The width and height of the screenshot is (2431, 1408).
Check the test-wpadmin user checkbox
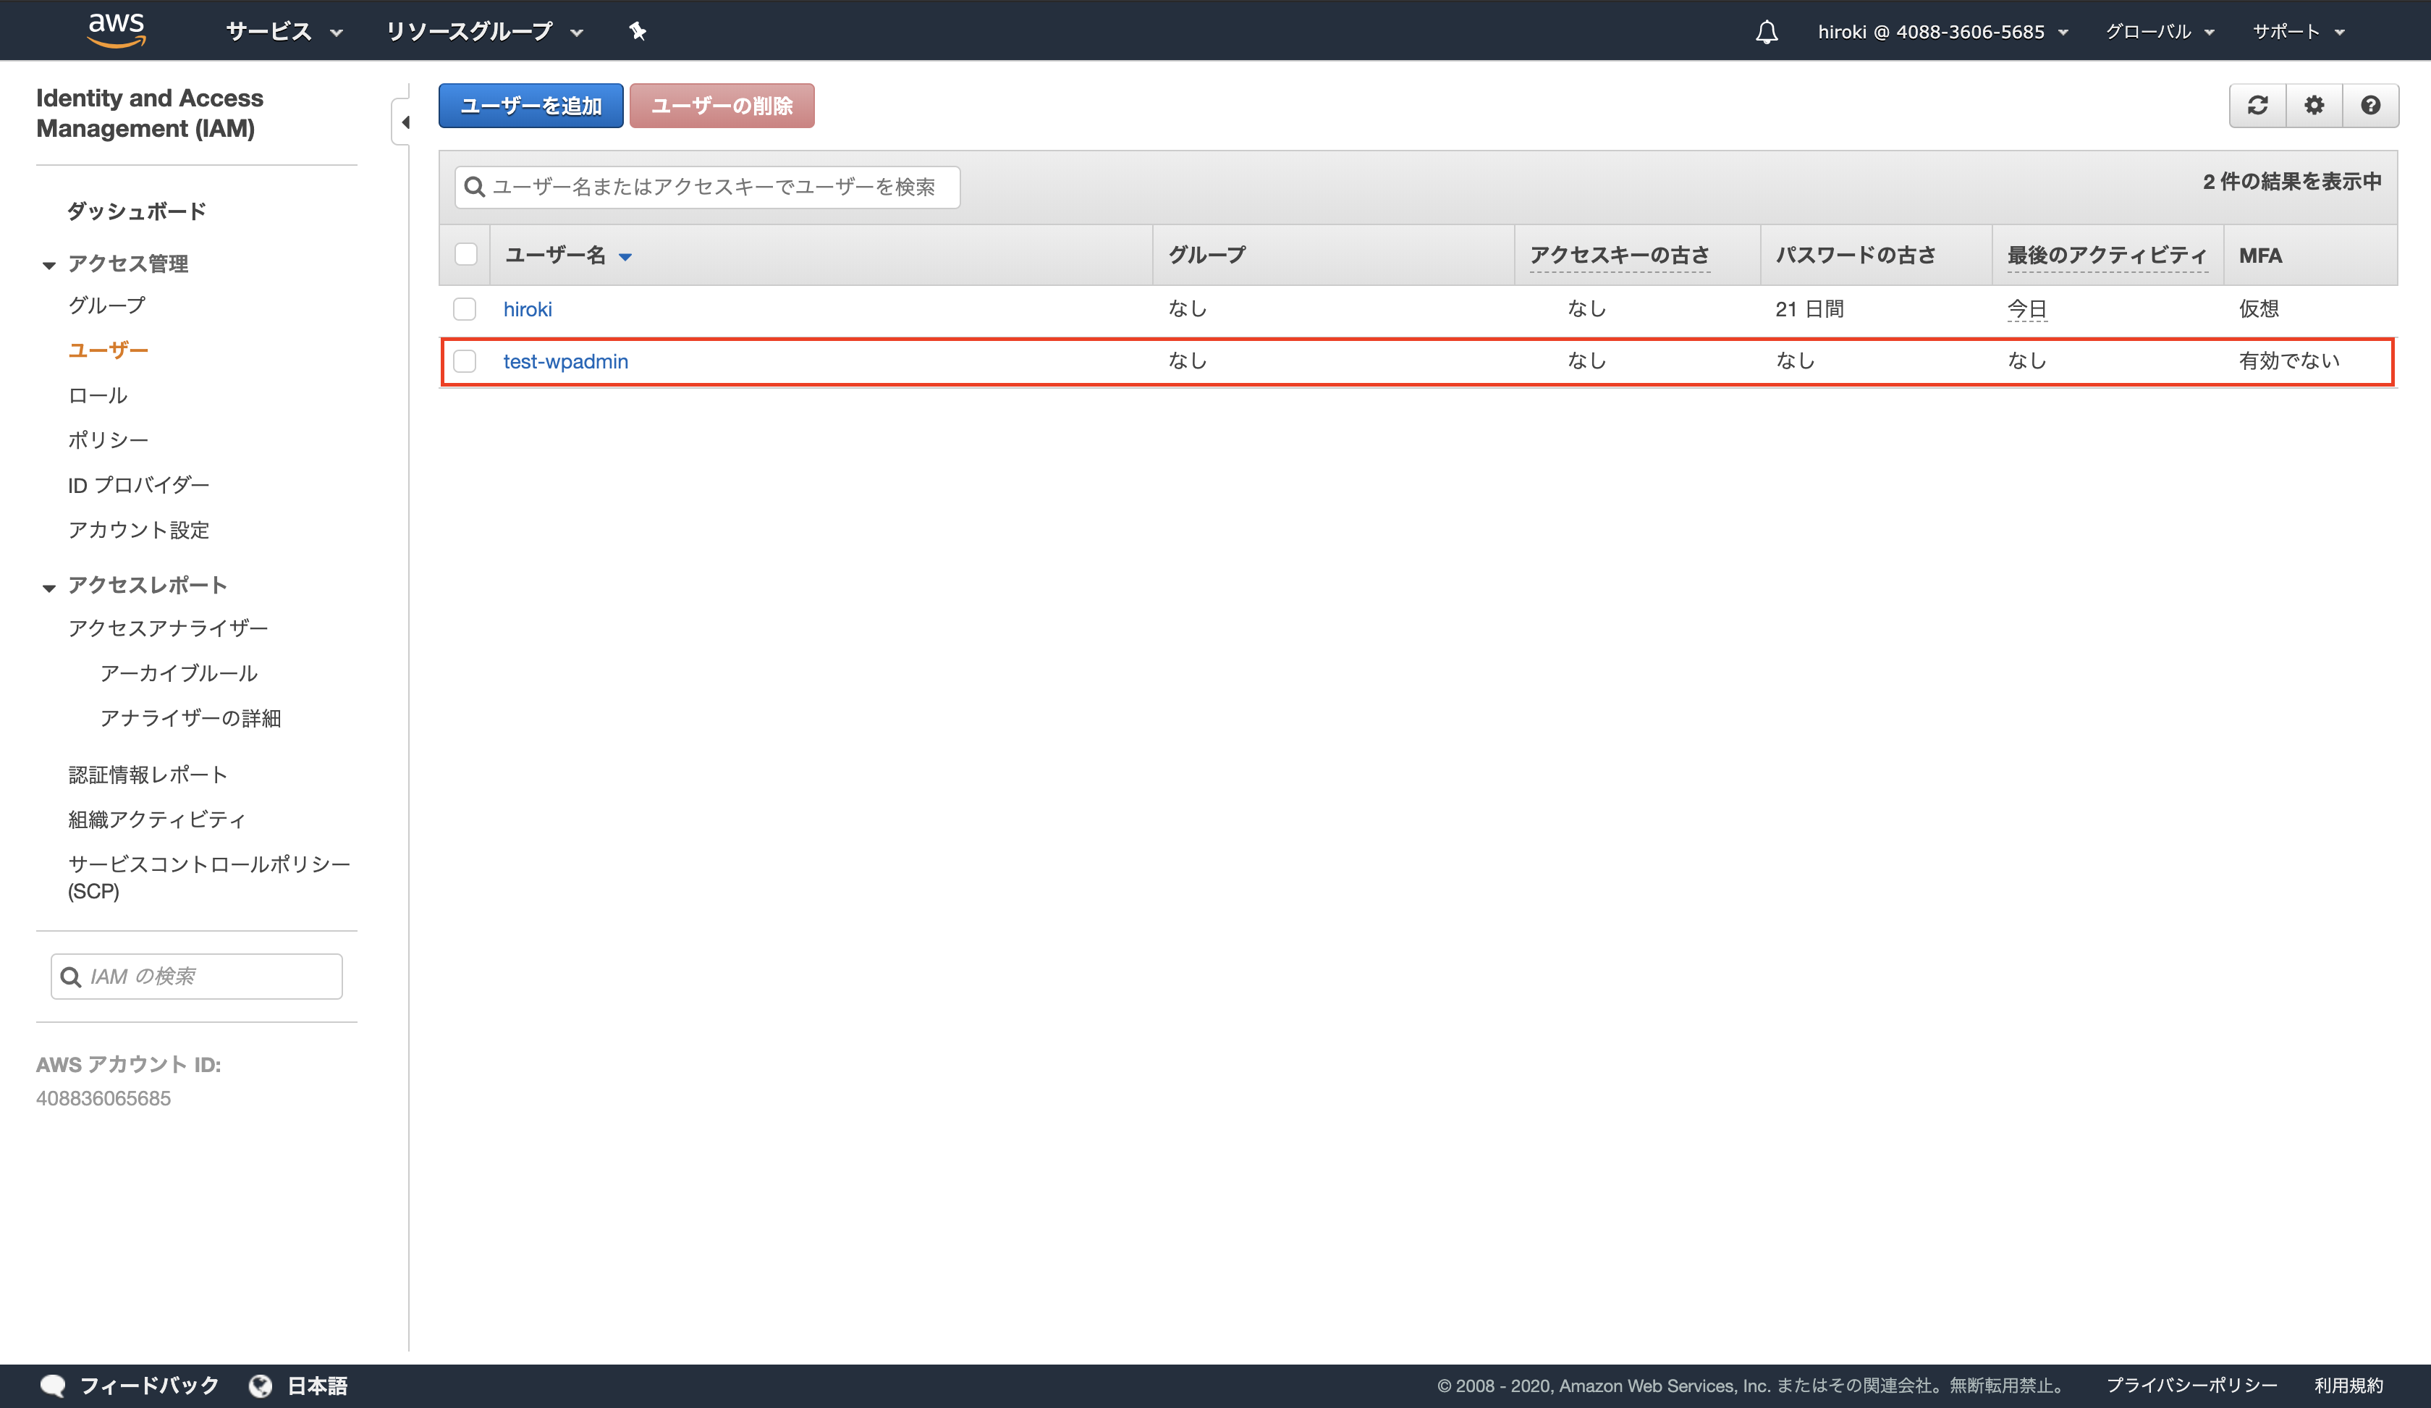pyautogui.click(x=465, y=361)
